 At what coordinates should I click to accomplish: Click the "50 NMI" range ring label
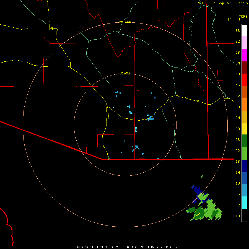coord(125,73)
